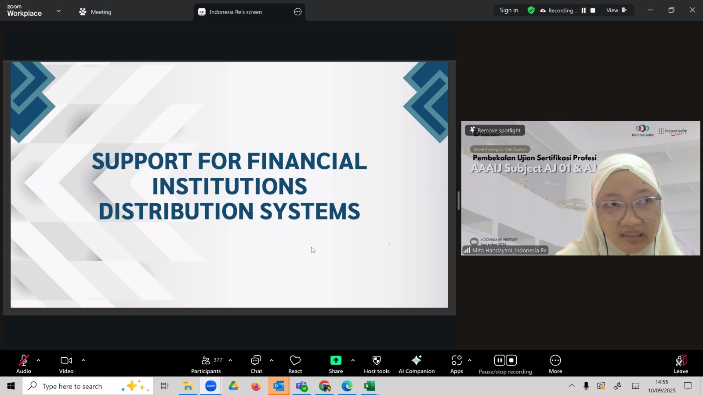Expand audio options arrow next to Audio
This screenshot has height=395, width=703.
[x=39, y=360]
